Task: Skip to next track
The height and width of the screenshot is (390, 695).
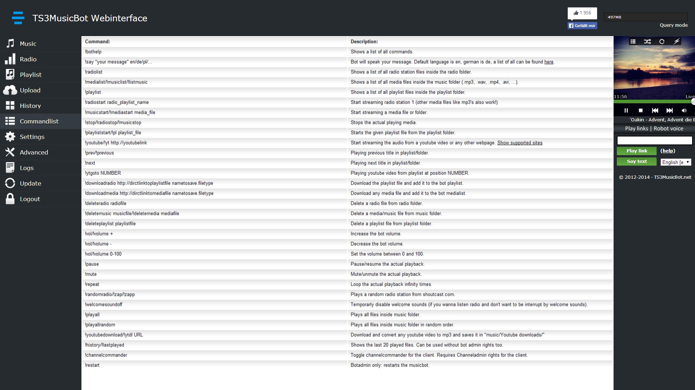Action: (669, 110)
